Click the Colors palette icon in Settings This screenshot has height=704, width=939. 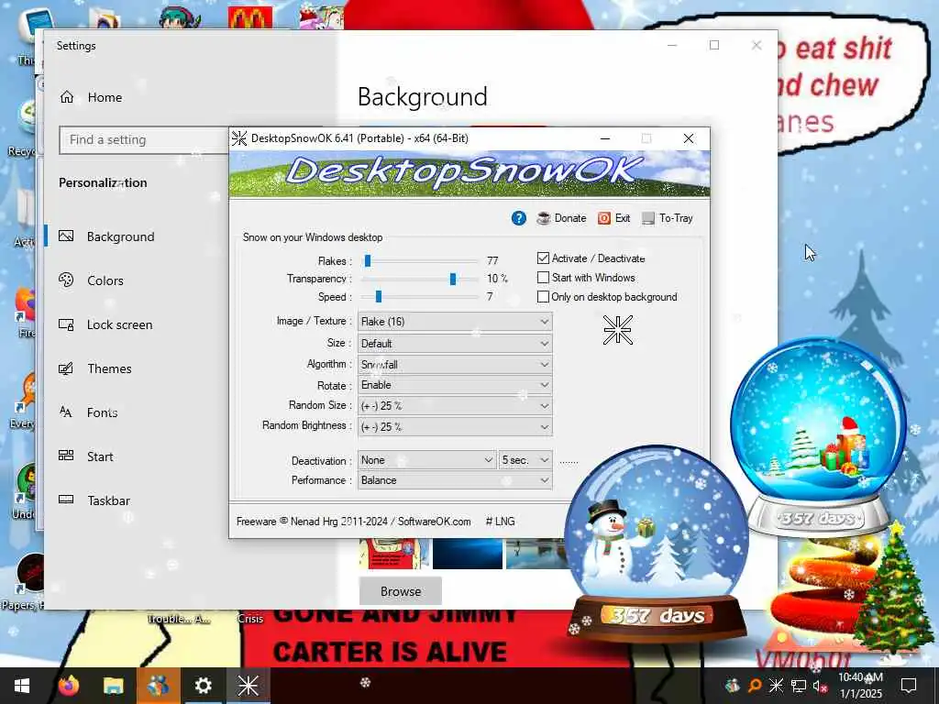point(66,280)
